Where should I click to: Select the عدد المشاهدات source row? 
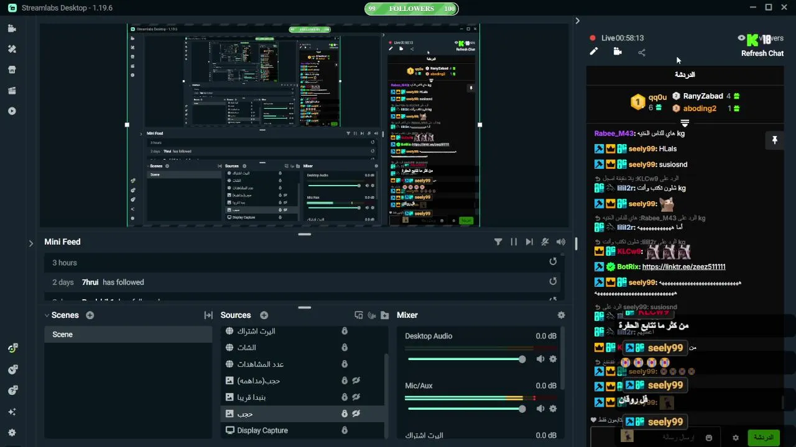[303, 364]
